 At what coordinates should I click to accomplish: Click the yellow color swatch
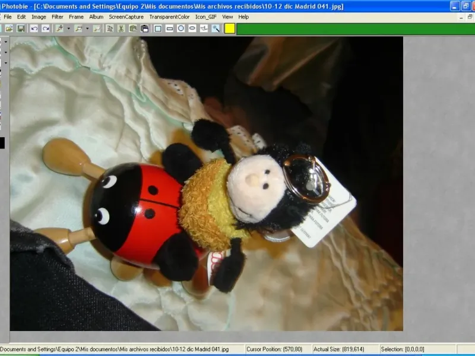pyautogui.click(x=230, y=28)
